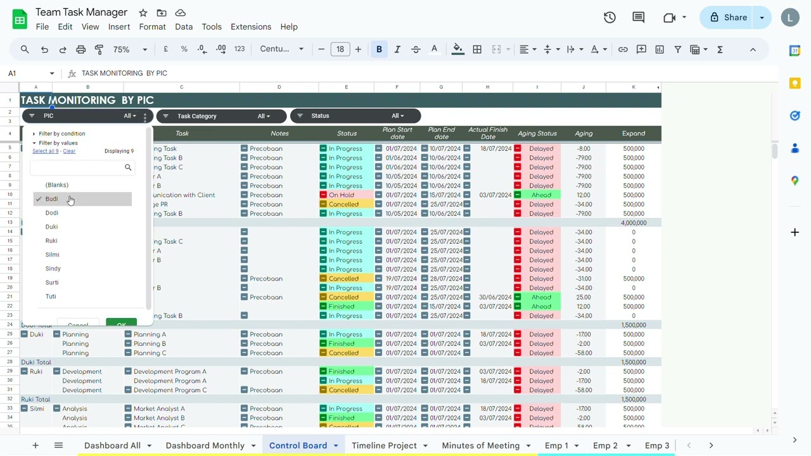Open all comments panel
The height and width of the screenshot is (456, 811).
[639, 18]
